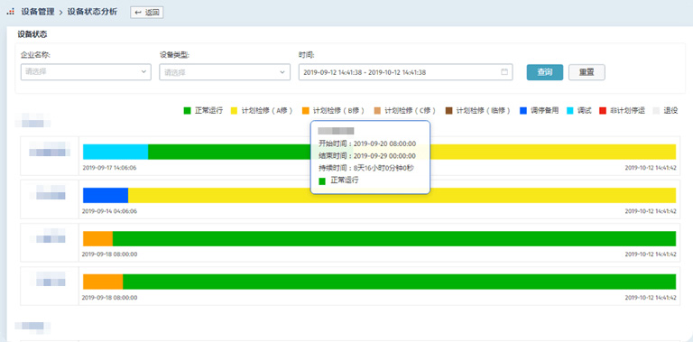Open the 企业名称 dropdown
The height and width of the screenshot is (342, 693).
(x=86, y=72)
